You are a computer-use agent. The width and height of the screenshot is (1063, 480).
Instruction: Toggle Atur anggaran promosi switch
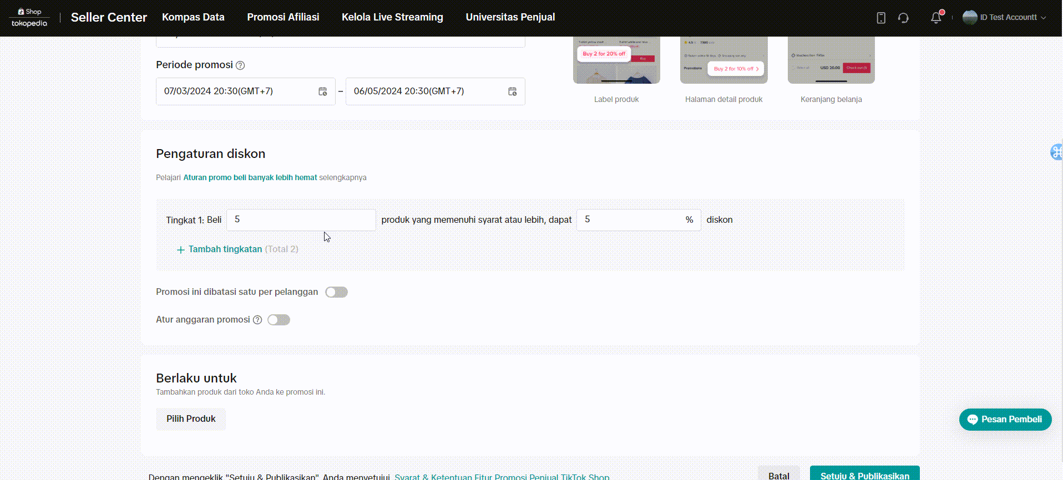(279, 320)
